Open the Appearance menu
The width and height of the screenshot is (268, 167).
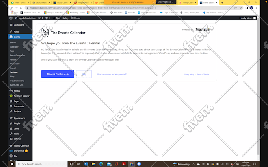tap(19, 118)
